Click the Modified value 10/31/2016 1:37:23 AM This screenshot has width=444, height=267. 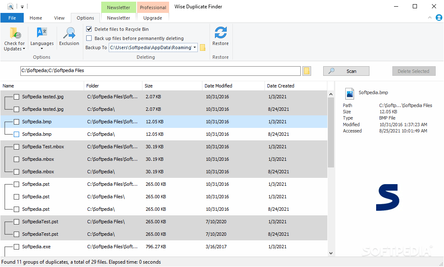403,125
